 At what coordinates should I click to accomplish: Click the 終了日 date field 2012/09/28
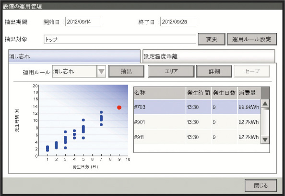coord(178,22)
